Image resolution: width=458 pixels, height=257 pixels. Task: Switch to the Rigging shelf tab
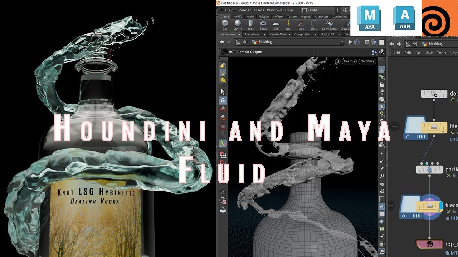pyautogui.click(x=306, y=17)
